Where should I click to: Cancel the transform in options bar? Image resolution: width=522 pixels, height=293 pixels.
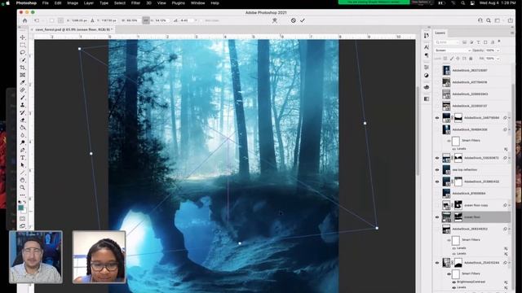click(x=293, y=20)
